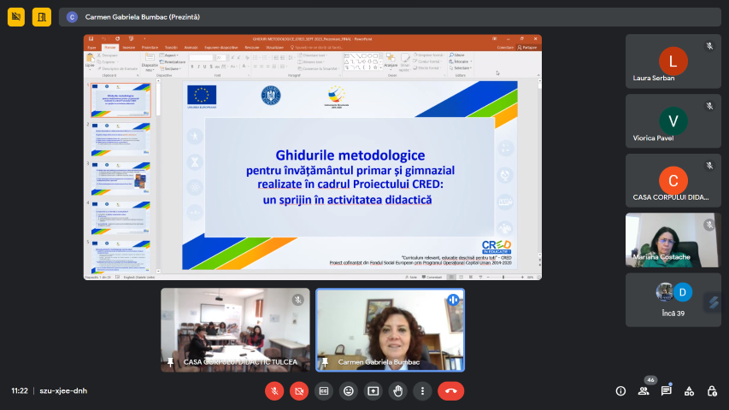Select Mariana Costache's video tile
The image size is (729, 410).
[673, 240]
